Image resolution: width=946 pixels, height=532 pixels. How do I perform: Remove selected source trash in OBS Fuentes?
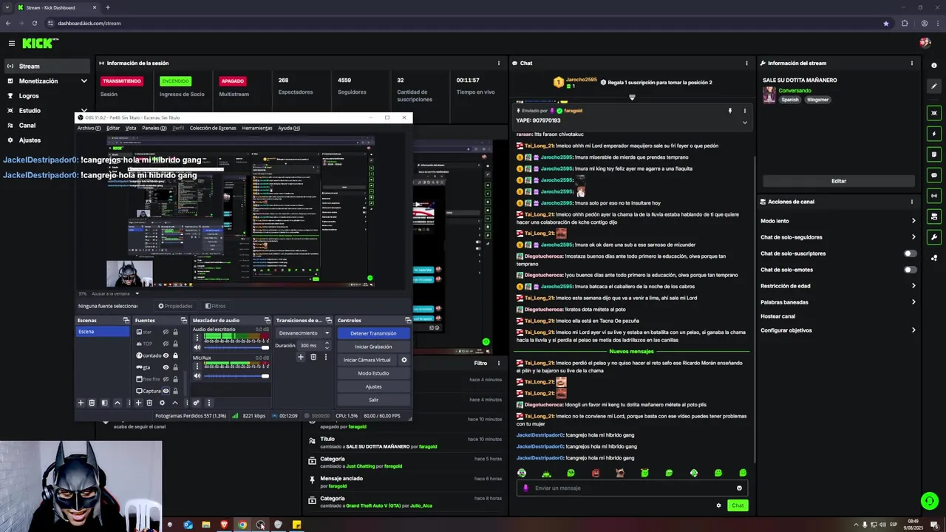[x=149, y=403]
